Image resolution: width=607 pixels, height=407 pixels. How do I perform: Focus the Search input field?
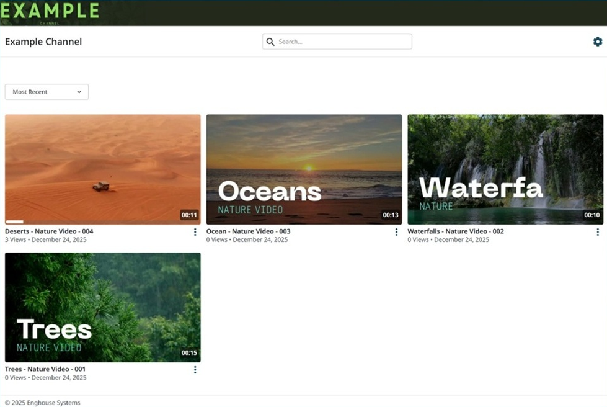pos(343,42)
